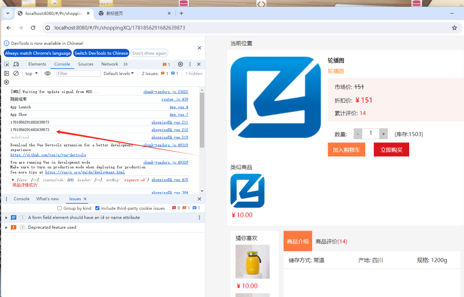Screen dimensions: 464x297
Task: Bookmark this page with the star icon
Action: tap(454, 28)
